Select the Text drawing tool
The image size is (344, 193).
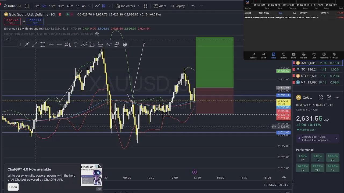click(x=76, y=45)
